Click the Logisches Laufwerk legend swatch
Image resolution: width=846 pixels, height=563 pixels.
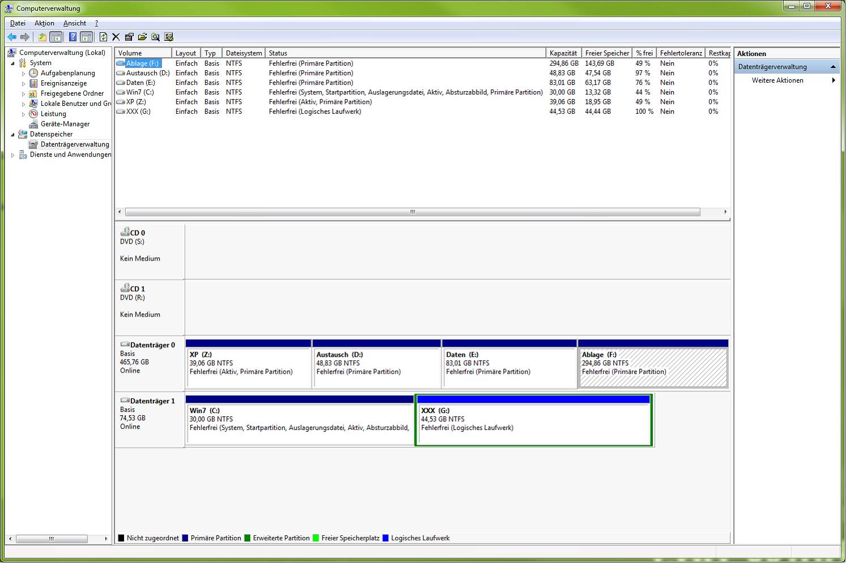[385, 538]
